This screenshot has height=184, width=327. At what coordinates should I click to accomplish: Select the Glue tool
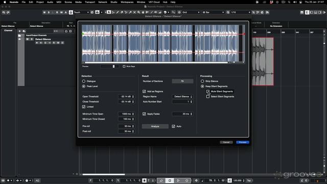click(130, 12)
